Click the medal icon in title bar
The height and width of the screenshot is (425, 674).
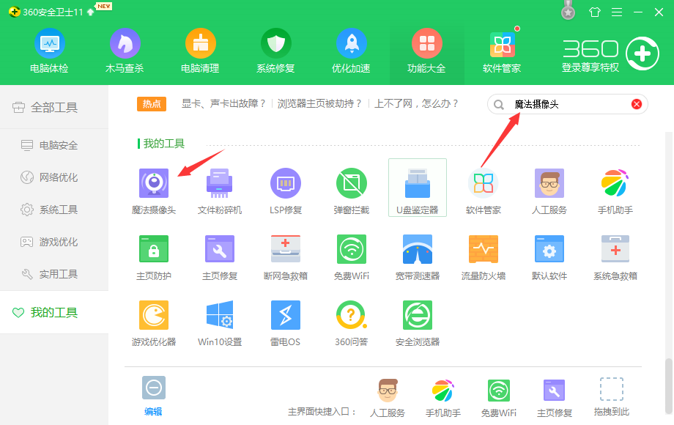click(x=569, y=10)
